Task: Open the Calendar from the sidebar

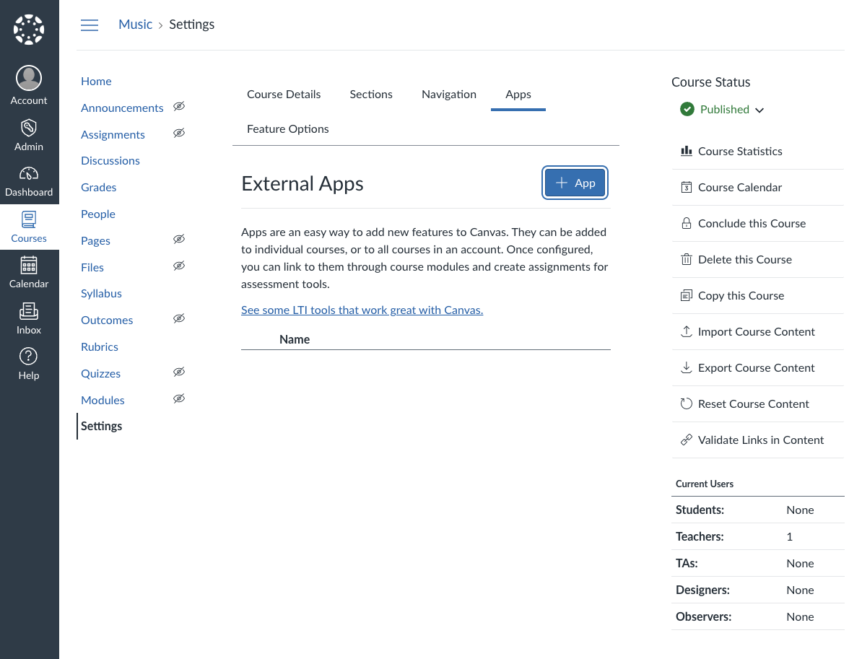Action: click(29, 272)
